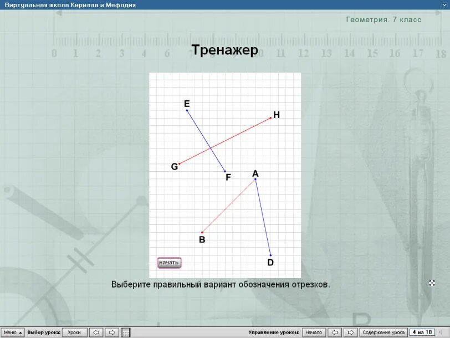450x338 pixels.
Task: Click the page counter 4 из 10
Action: (x=422, y=332)
